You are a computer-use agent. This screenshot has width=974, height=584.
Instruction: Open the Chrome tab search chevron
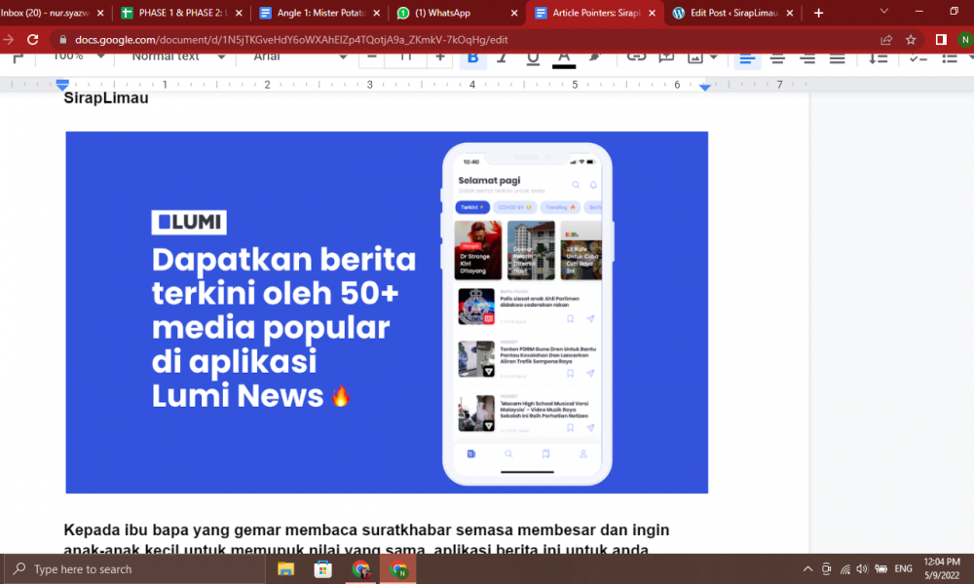[884, 11]
